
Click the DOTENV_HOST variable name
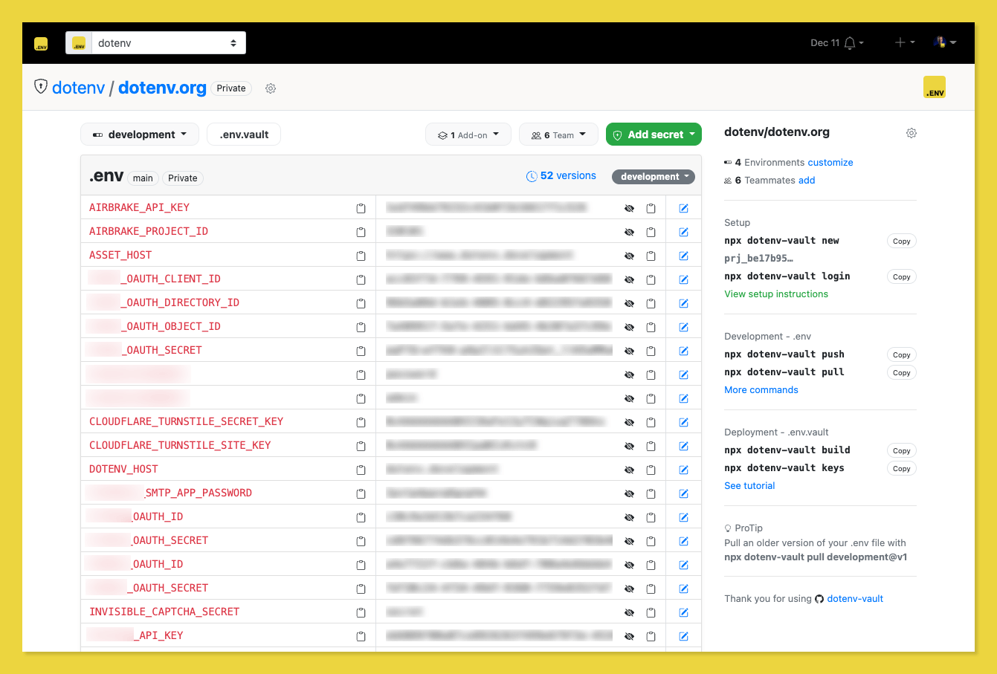point(123,470)
